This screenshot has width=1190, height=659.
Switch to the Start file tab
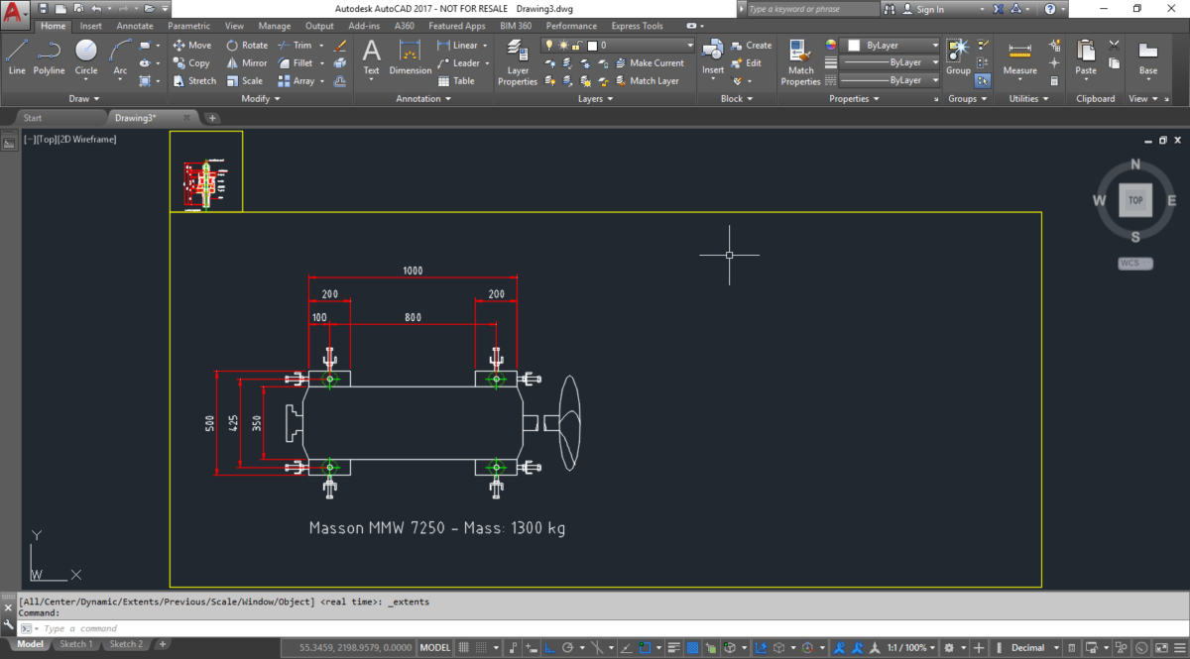point(33,118)
